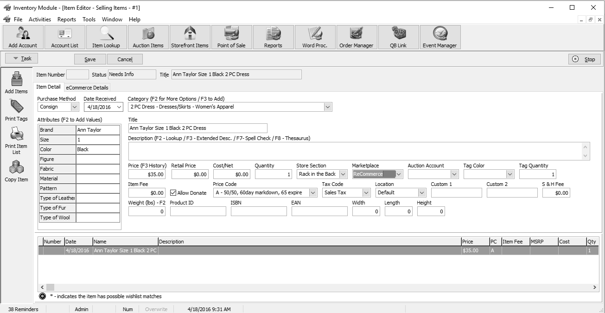Open the Reports toolbar icon

[x=273, y=37]
